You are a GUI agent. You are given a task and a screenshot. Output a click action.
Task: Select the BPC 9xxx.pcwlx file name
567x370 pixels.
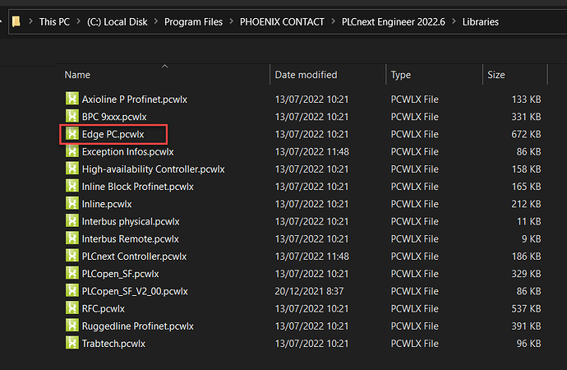[x=114, y=117]
